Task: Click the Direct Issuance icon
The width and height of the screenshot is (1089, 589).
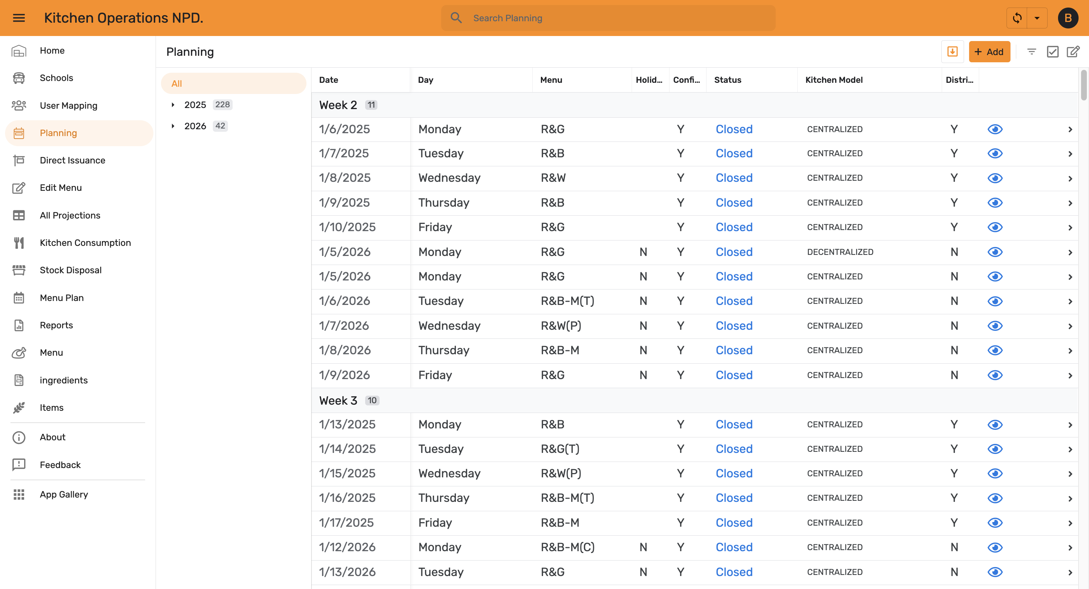Action: click(x=19, y=161)
